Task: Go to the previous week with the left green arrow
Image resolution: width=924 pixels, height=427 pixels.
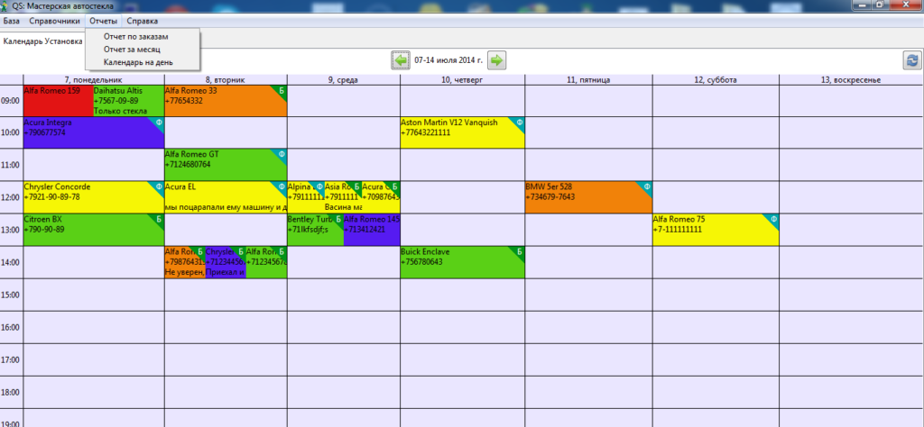Action: click(x=402, y=60)
